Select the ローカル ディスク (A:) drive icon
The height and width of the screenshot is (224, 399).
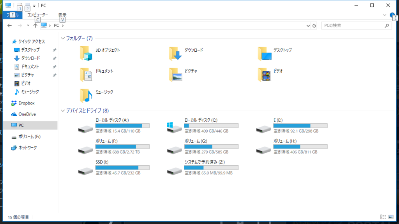[x=85, y=129]
